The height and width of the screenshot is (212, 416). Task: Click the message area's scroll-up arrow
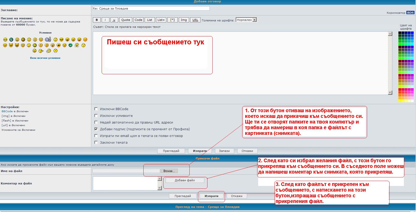coord(390,34)
